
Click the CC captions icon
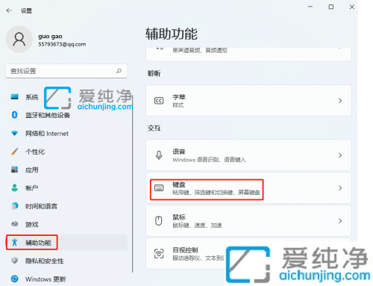[159, 101]
